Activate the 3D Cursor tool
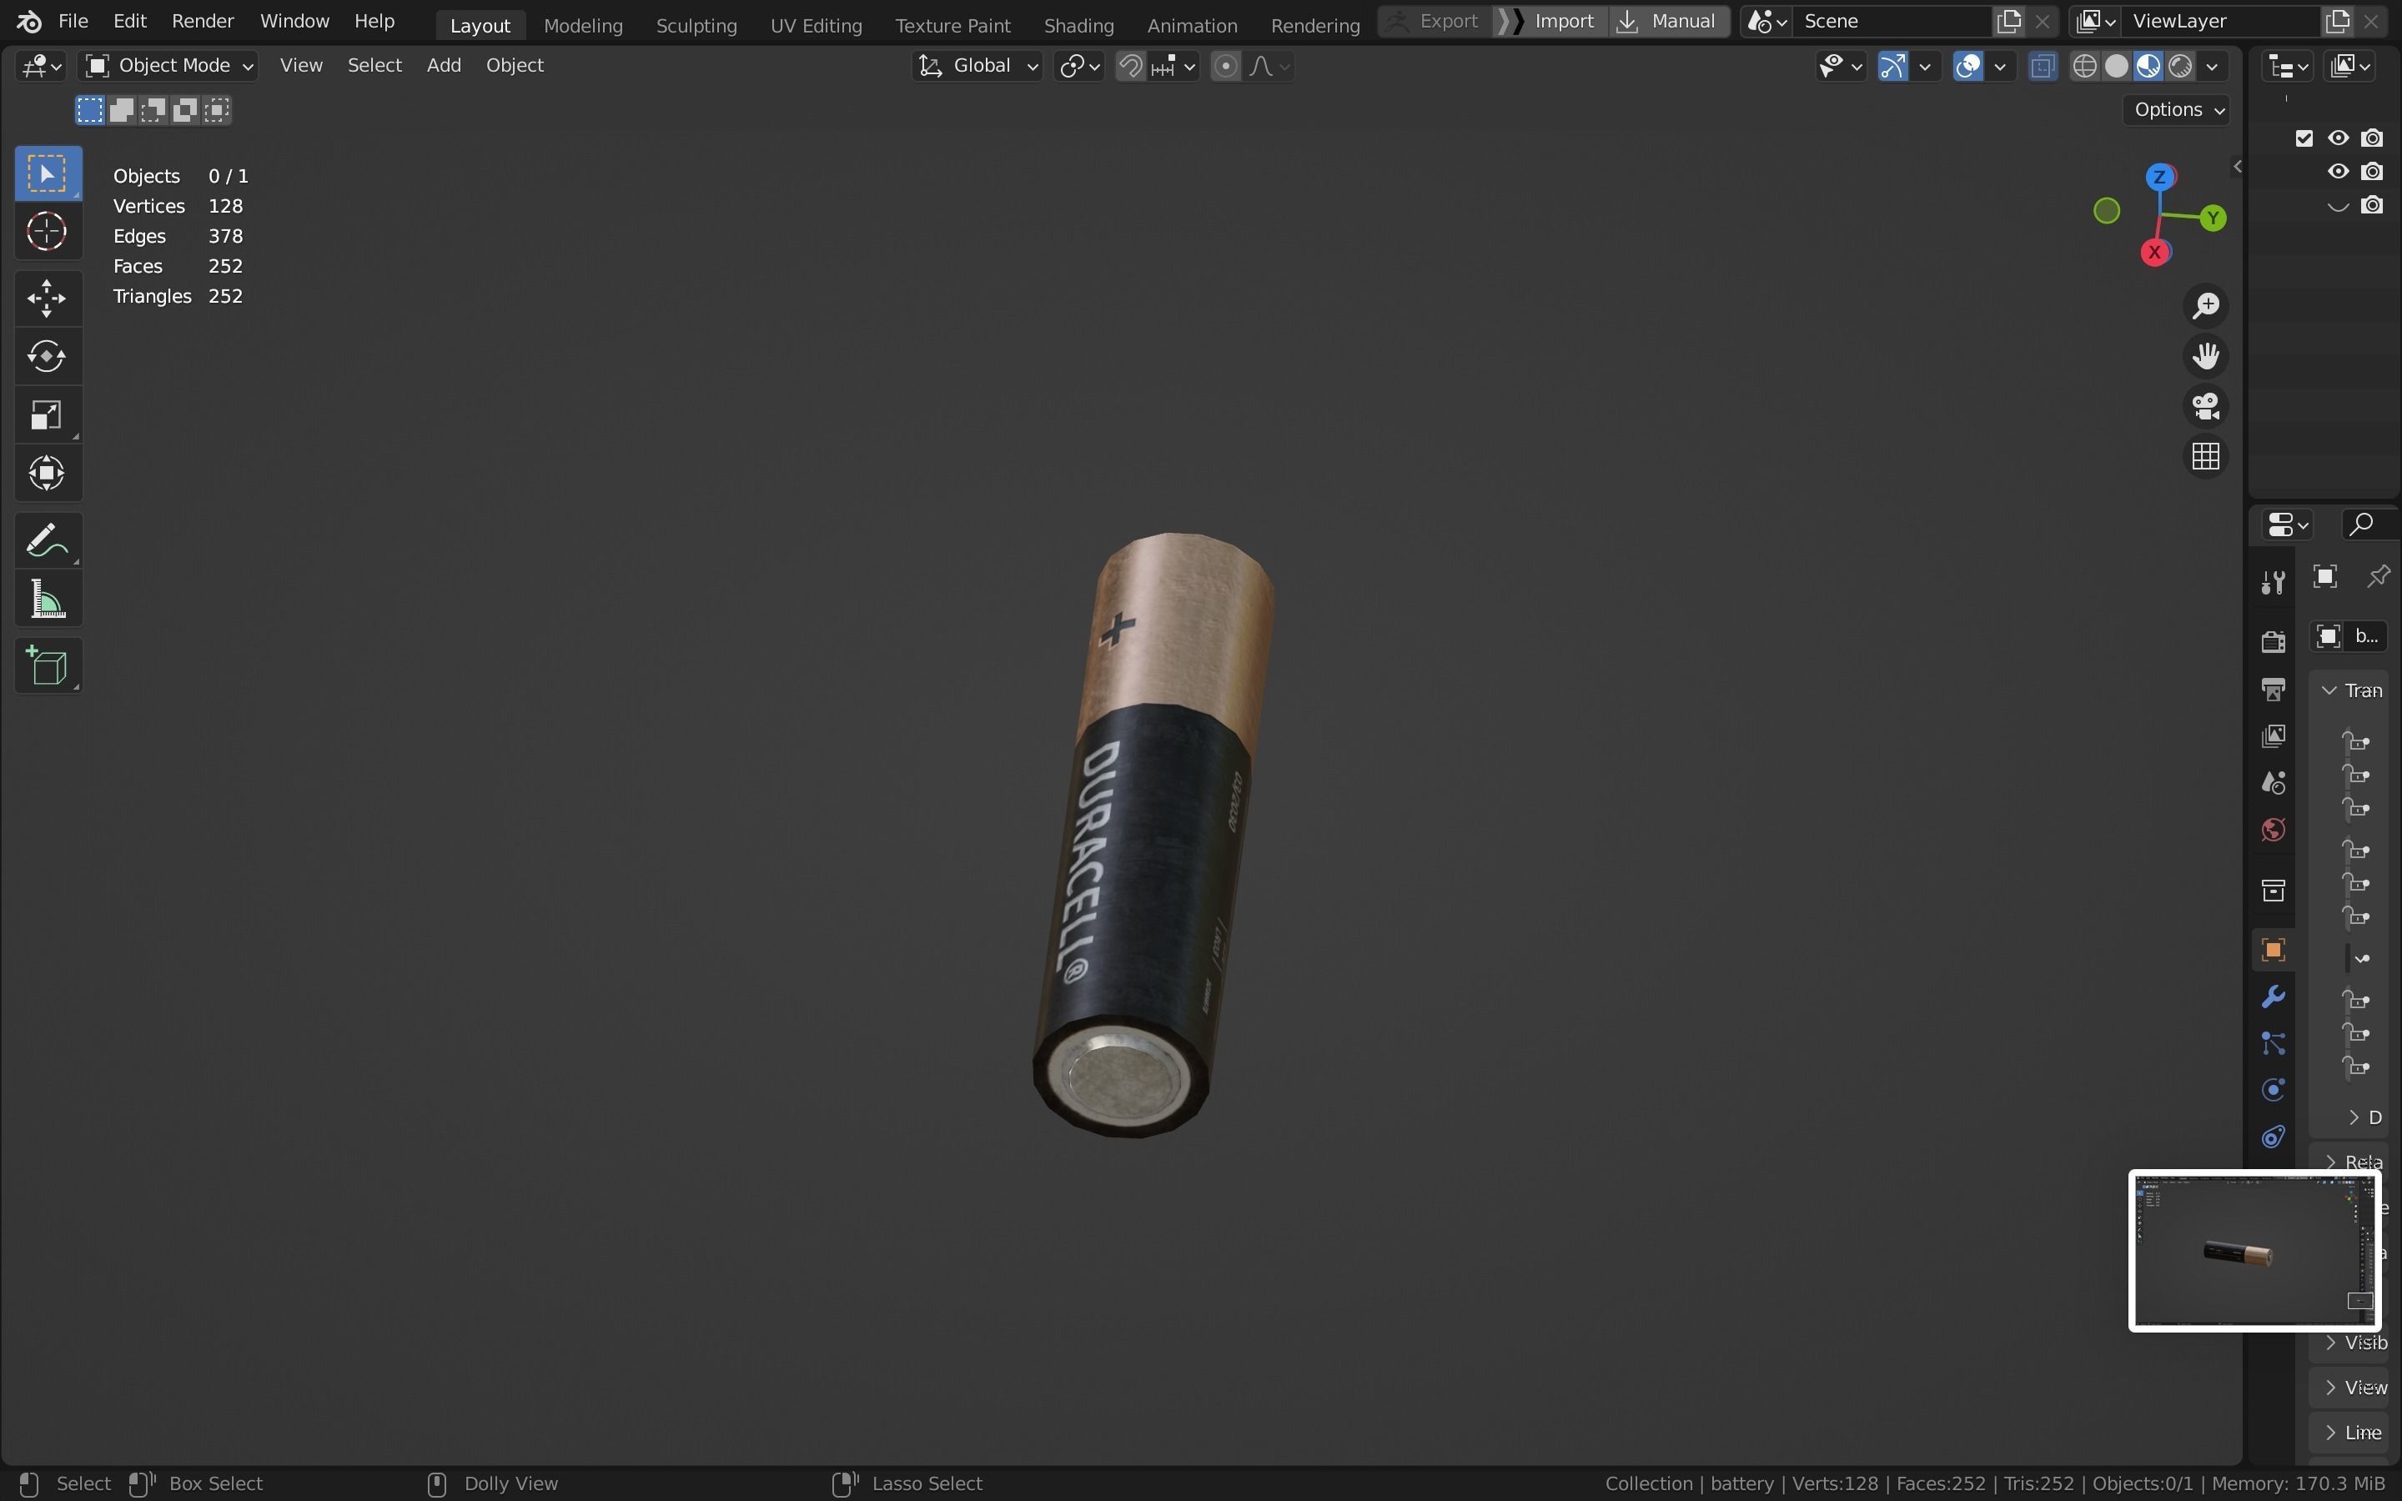Image resolution: width=2402 pixels, height=1501 pixels. [48, 233]
